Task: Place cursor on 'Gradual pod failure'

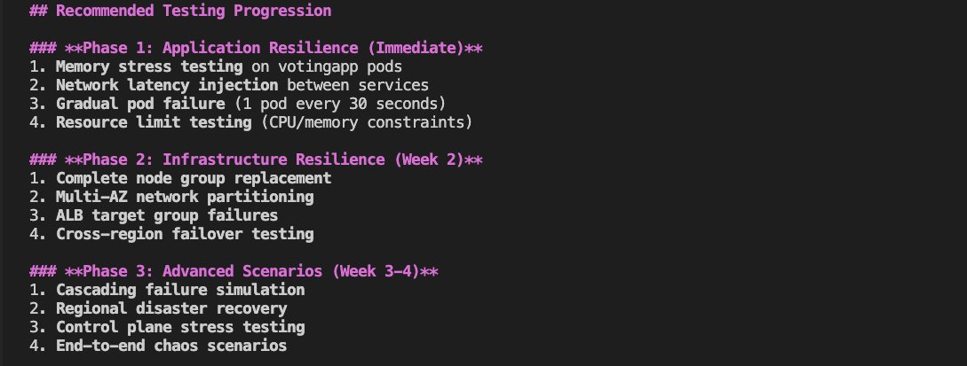Action: coord(140,104)
